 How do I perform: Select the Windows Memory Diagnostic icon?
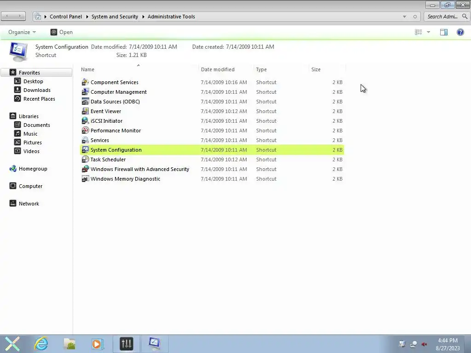(85, 179)
